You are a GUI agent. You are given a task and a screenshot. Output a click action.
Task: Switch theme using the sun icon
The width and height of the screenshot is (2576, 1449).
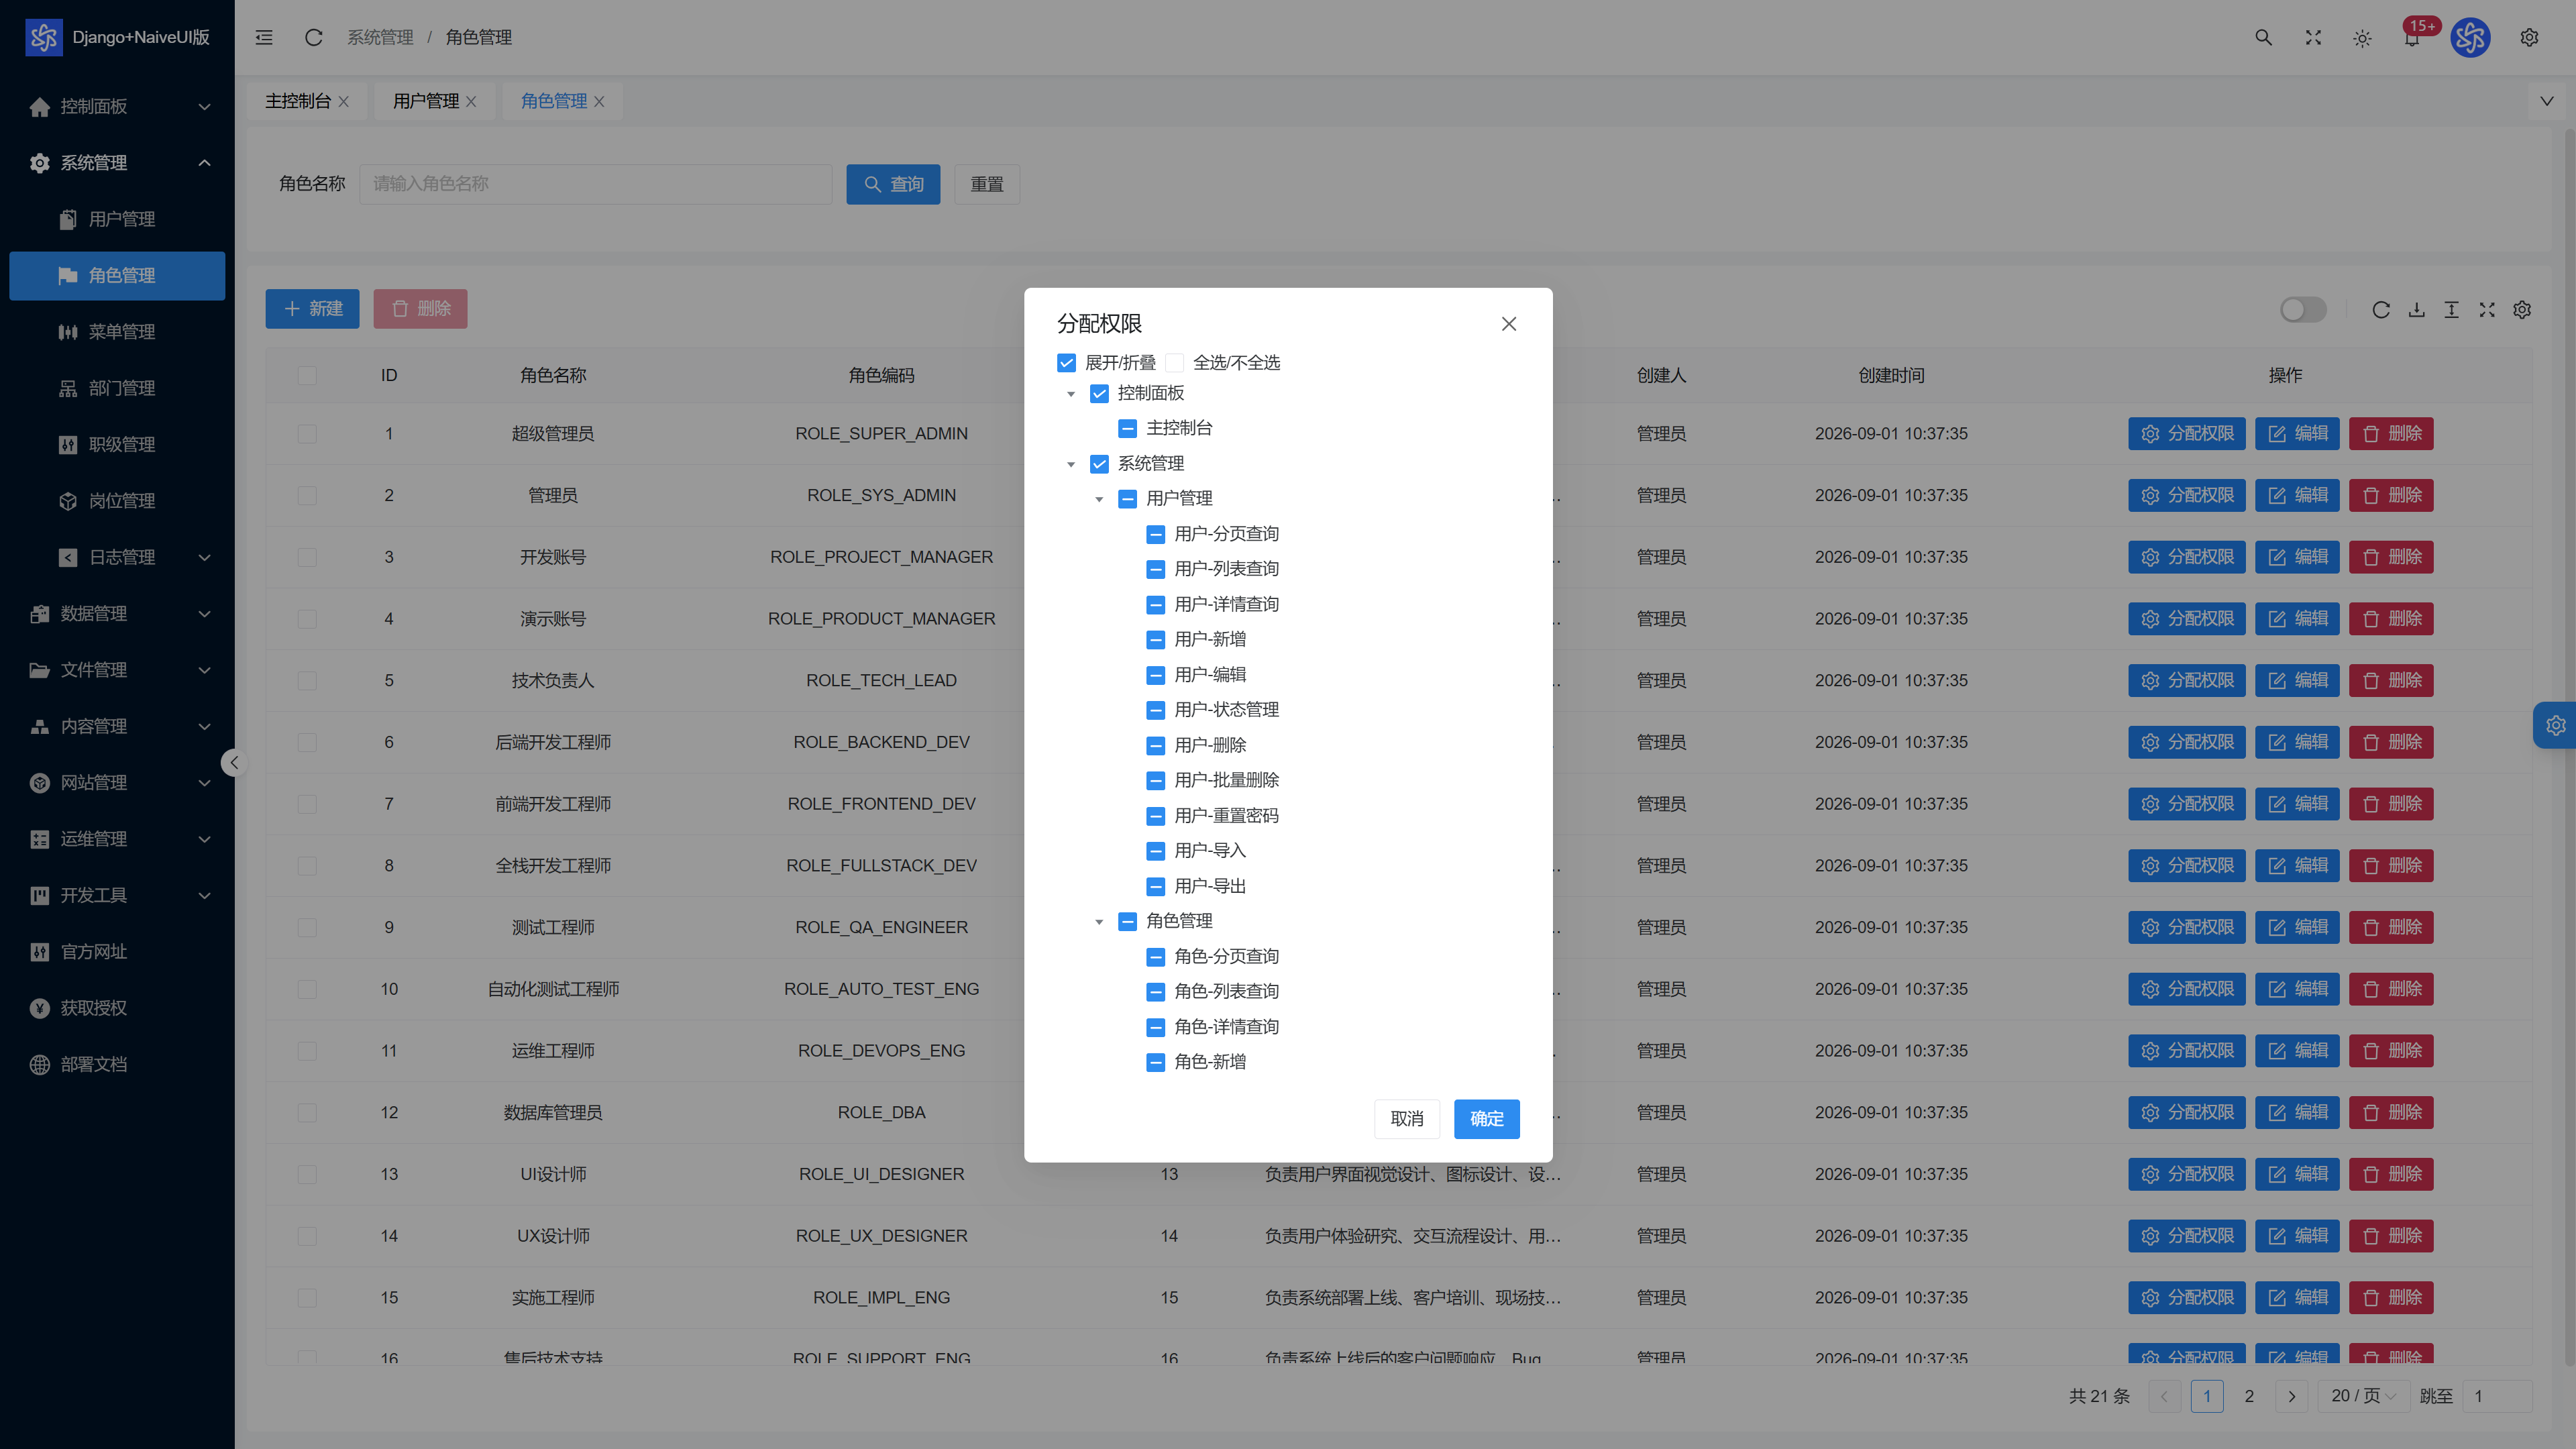(2362, 38)
